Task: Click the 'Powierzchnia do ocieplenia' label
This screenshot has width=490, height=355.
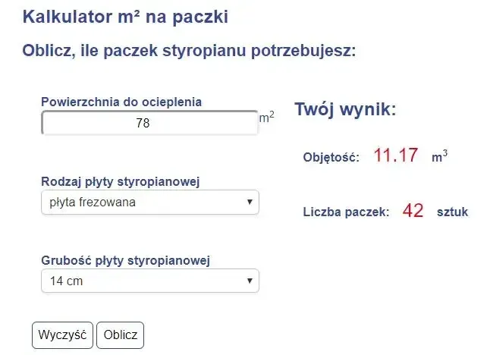Action: (x=121, y=102)
